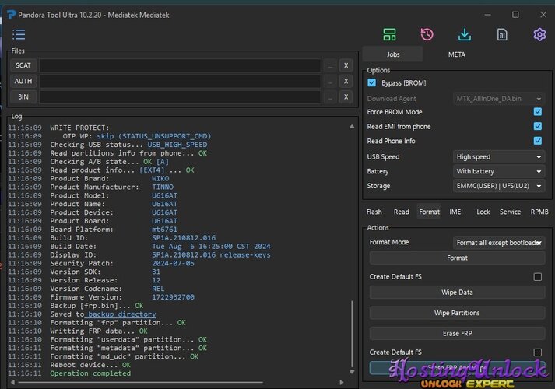Uncheck the Bypass [BROM] checkbox
Image resolution: width=555 pixels, height=389 pixels.
coord(371,82)
